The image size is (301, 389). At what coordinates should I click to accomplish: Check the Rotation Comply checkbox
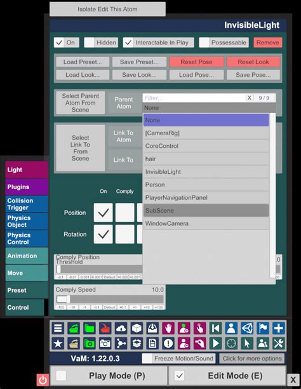coord(125,234)
